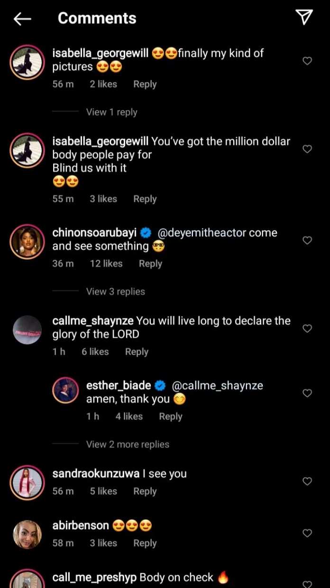Like sandraokunzuwa's 'I see you' comment

click(307, 481)
